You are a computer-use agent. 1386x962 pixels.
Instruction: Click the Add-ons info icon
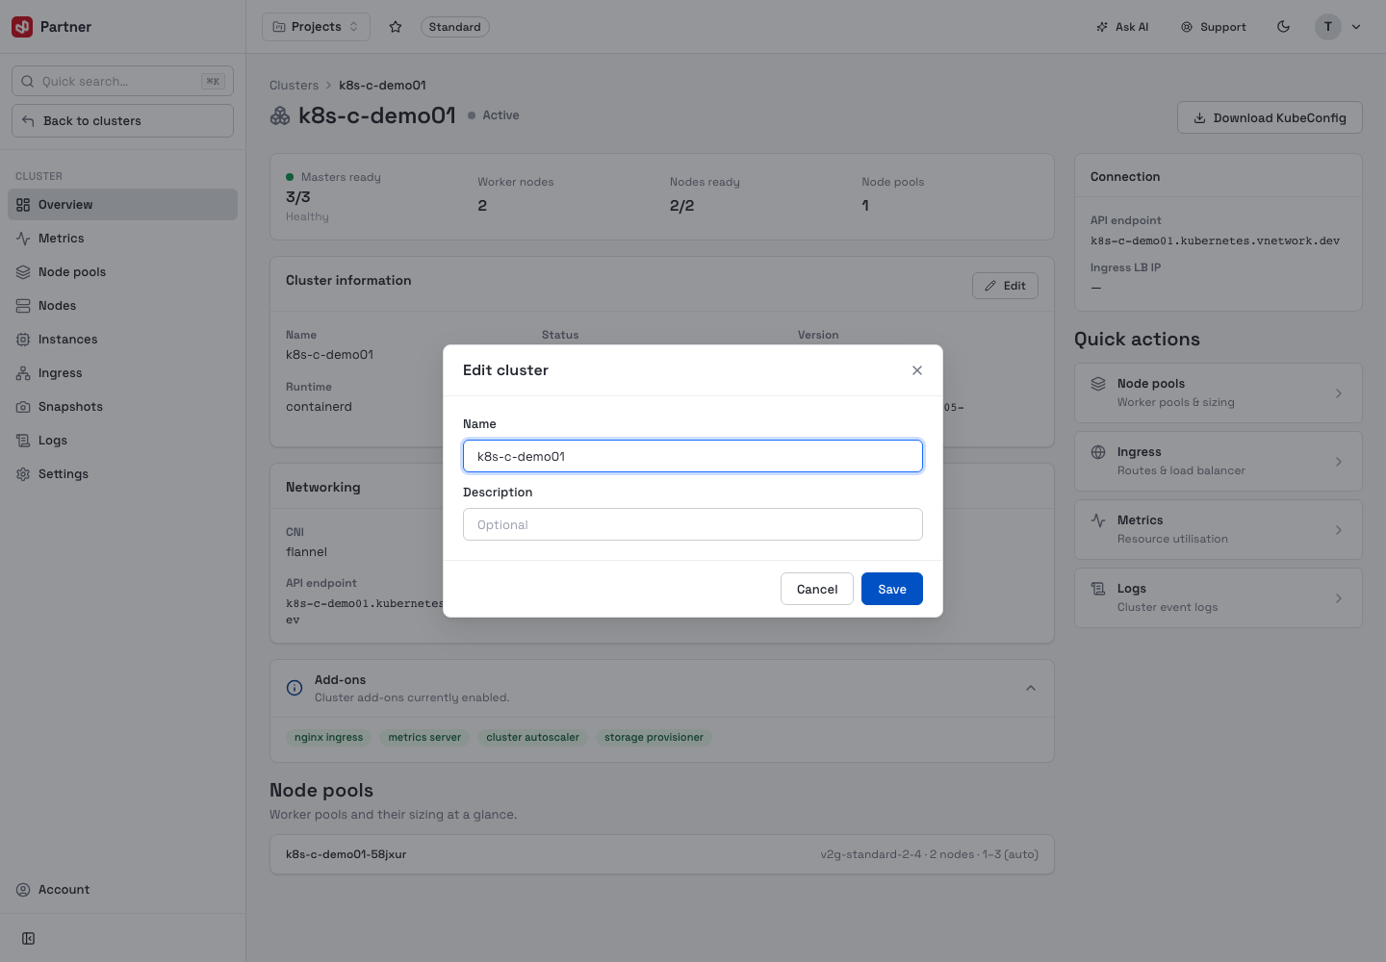(x=295, y=688)
